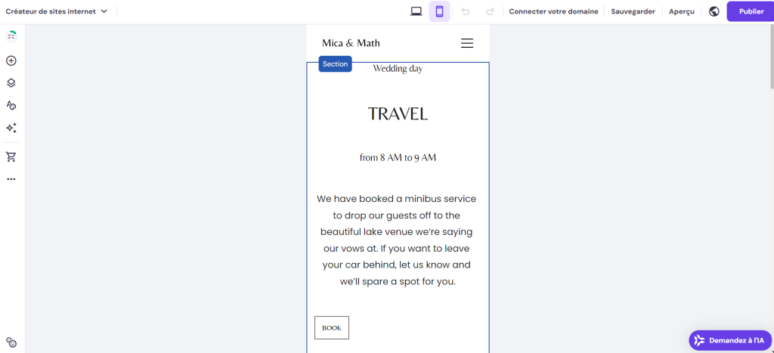Click the Demandez à l'IA button

(x=730, y=340)
